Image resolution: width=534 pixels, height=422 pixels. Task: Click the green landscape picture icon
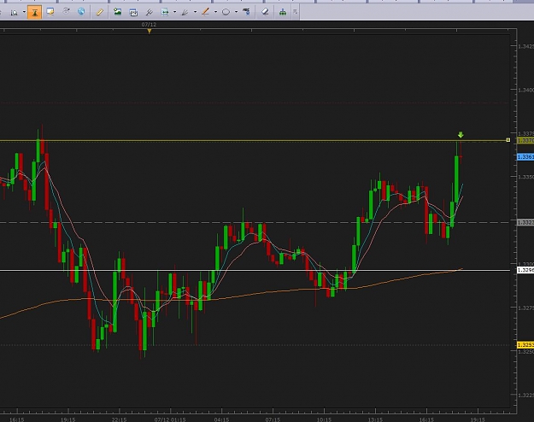pyautogui.click(x=118, y=12)
